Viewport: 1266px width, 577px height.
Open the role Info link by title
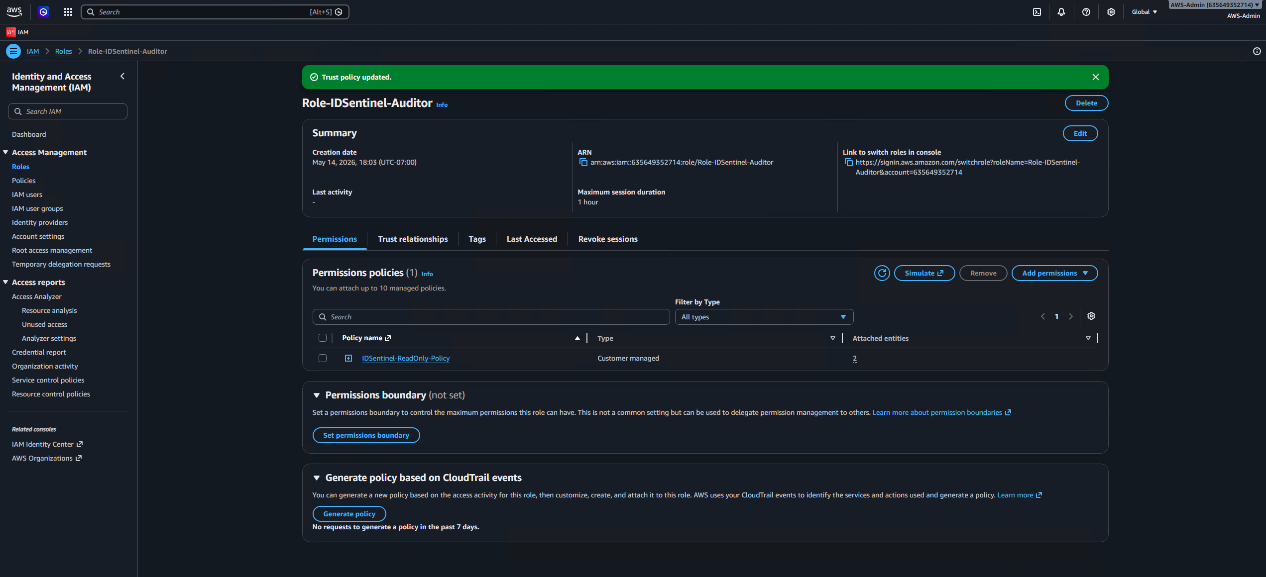[x=442, y=105]
